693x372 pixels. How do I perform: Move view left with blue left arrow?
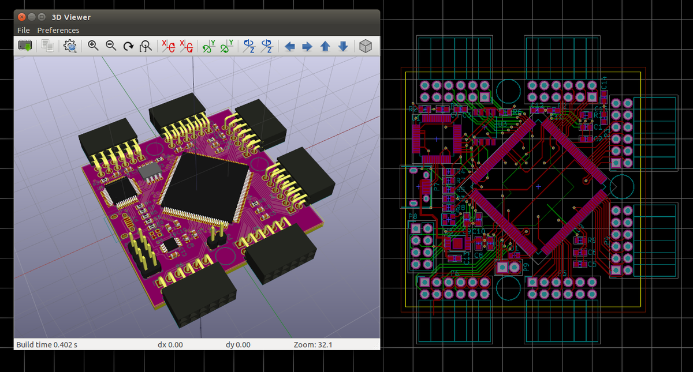click(x=290, y=46)
